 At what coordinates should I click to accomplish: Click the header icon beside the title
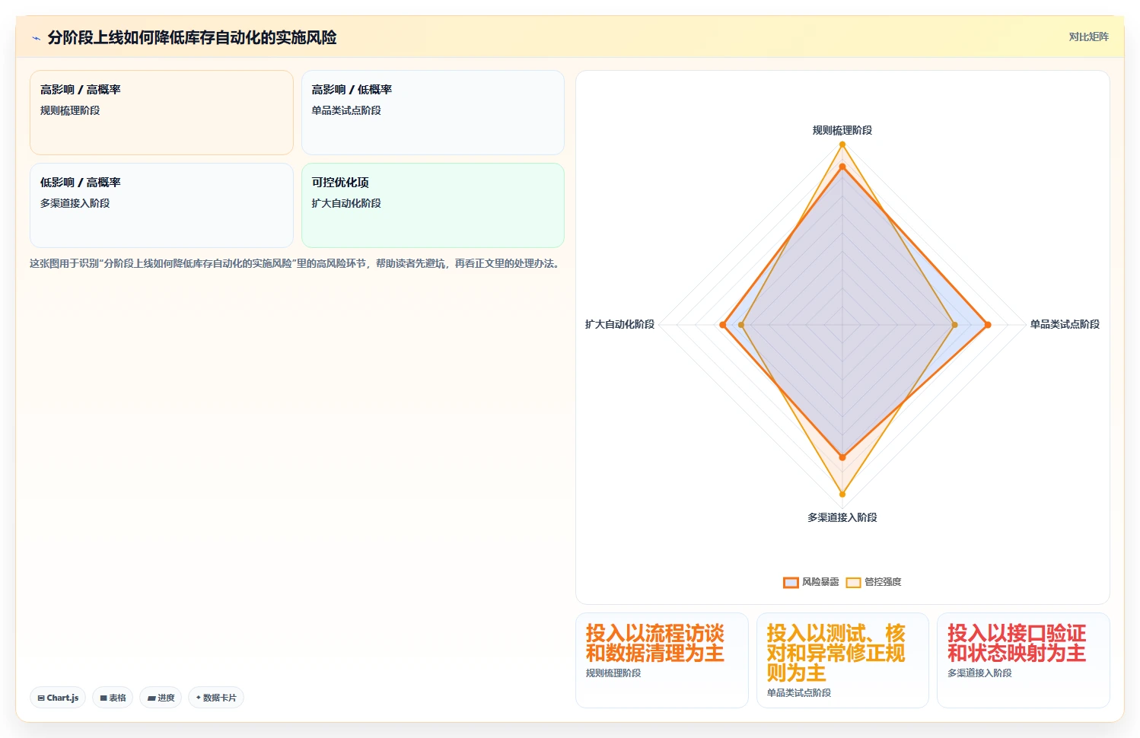click(x=36, y=38)
